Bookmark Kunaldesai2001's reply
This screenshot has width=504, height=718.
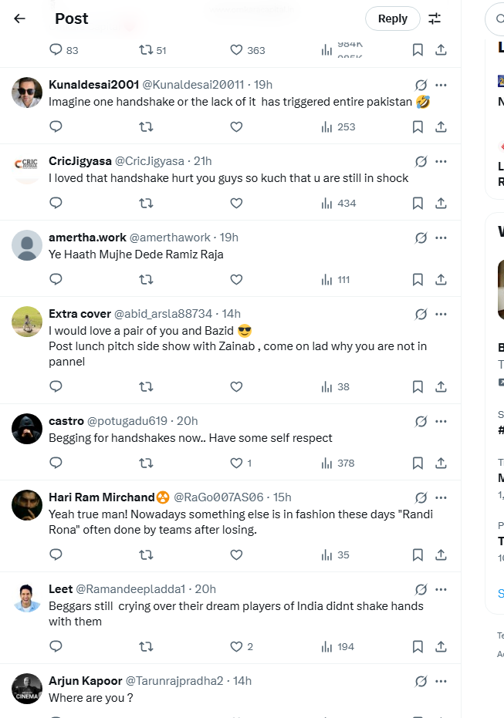[x=418, y=126]
